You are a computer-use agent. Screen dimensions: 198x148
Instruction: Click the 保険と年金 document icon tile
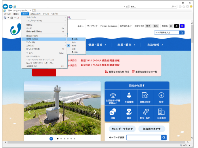pos(145,97)
